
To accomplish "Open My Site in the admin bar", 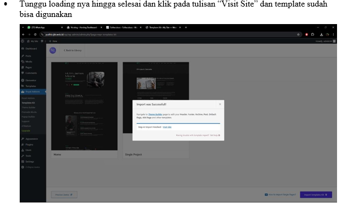I will [32, 41].
